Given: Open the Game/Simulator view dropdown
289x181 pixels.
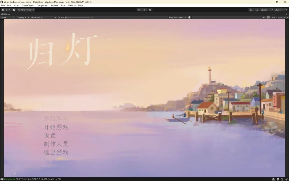Looking at the screenshot, I should coord(7,17).
